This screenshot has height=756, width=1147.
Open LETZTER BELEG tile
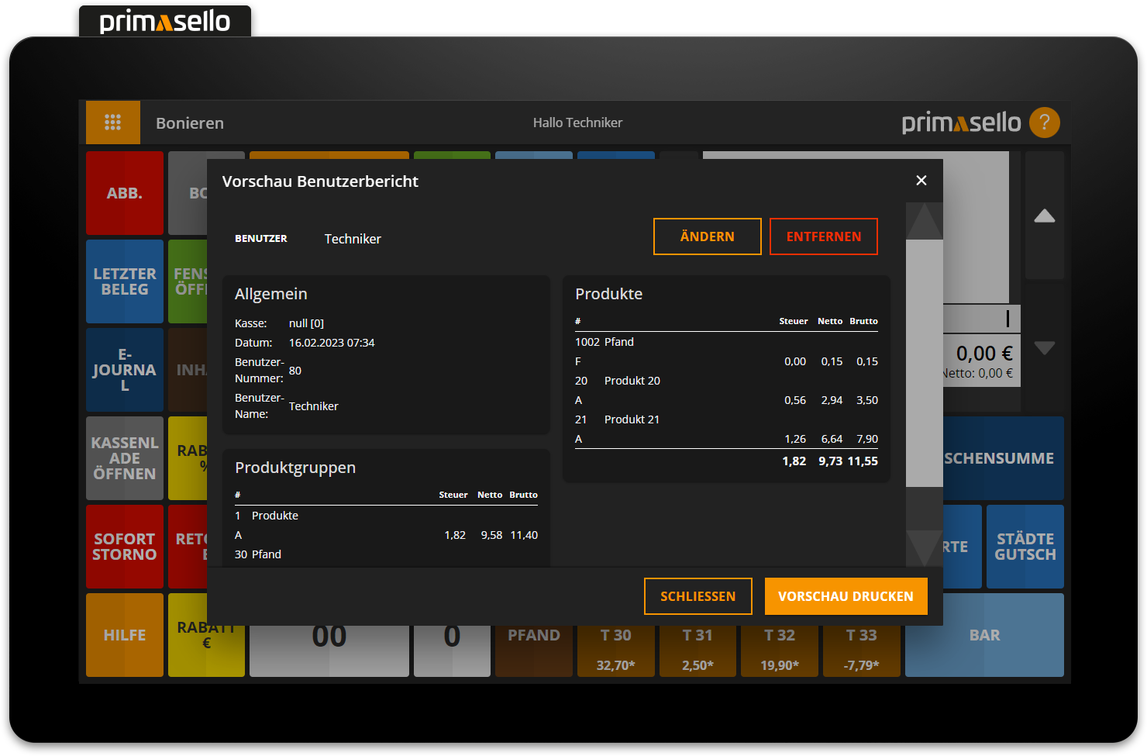tap(125, 281)
